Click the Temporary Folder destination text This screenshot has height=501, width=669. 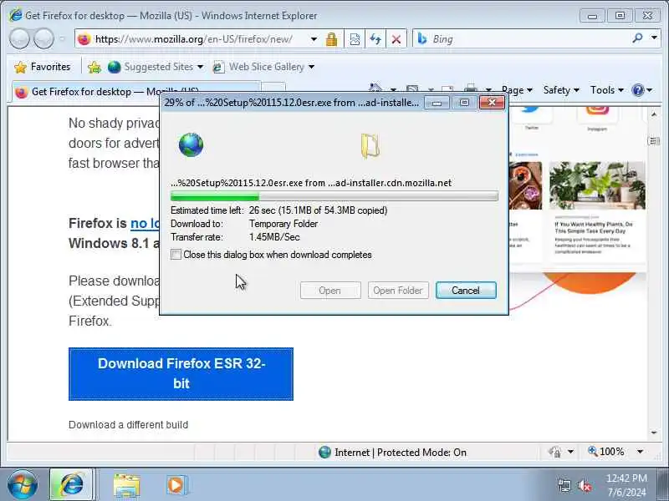point(283,224)
